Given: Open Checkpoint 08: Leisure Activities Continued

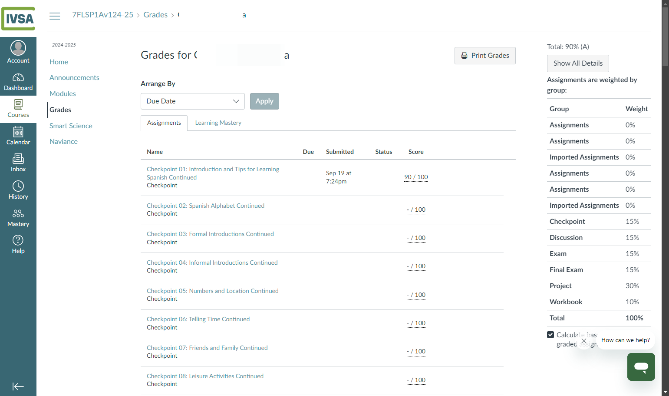Looking at the screenshot, I should tap(205, 376).
